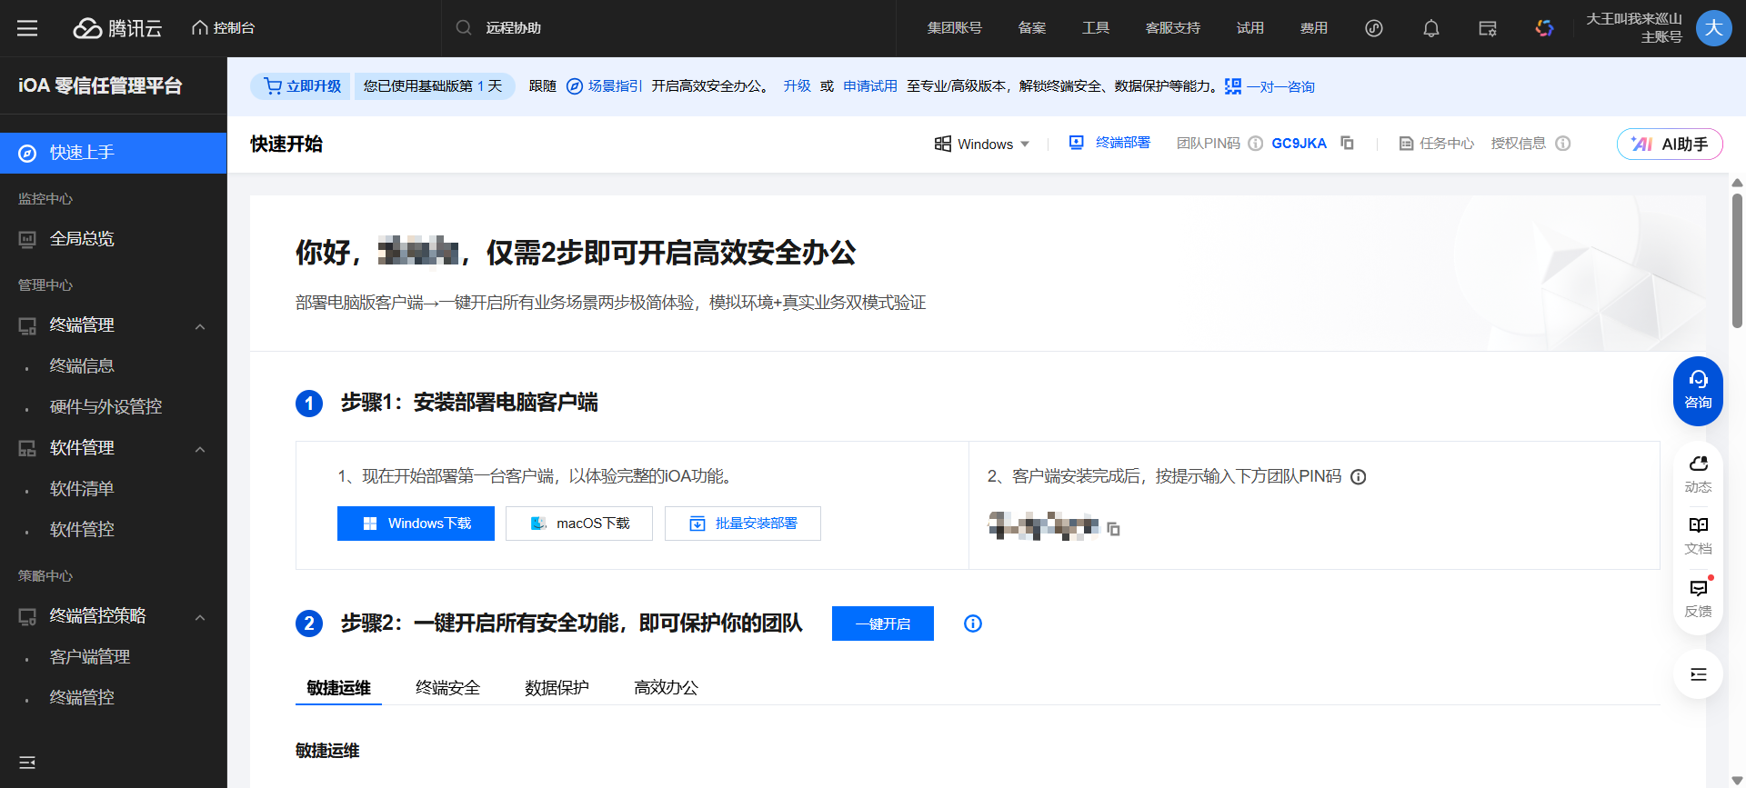Copy the blurred PIN code in step 1

click(1114, 529)
